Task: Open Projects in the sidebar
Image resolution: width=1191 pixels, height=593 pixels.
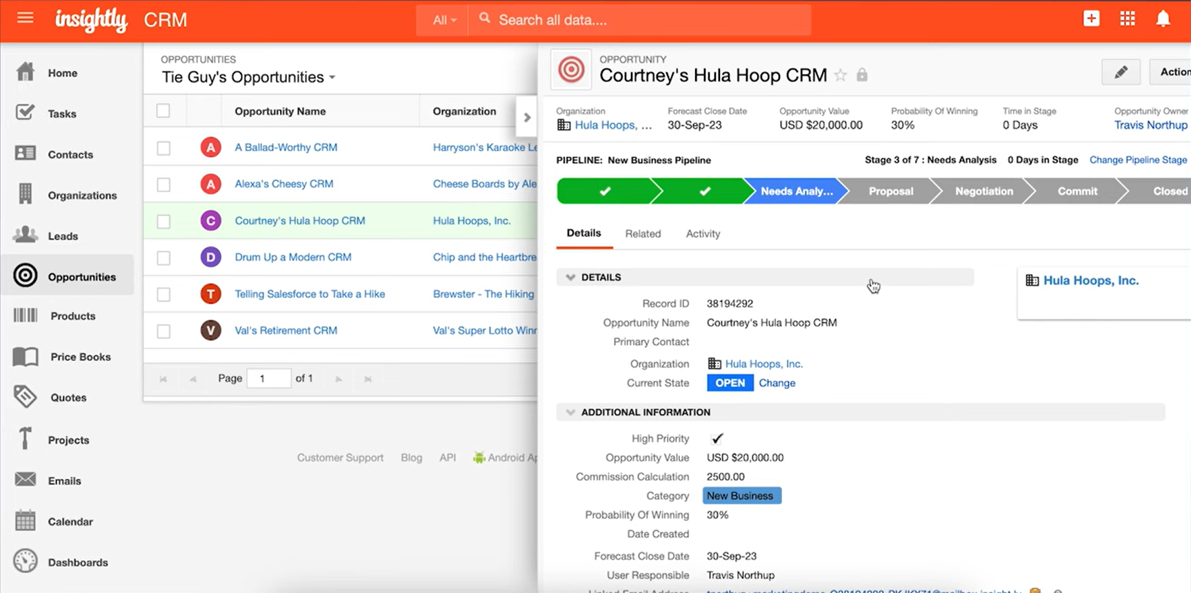Action: (x=67, y=439)
